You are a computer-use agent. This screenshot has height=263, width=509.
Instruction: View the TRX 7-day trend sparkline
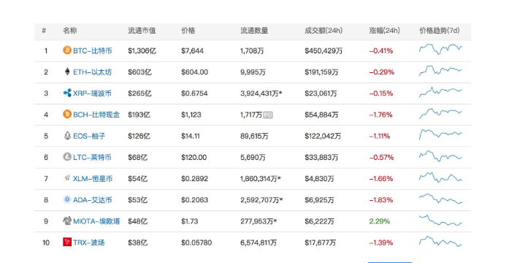pyautogui.click(x=440, y=241)
